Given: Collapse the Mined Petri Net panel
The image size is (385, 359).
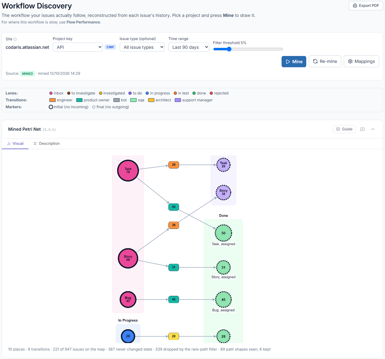Looking at the screenshot, I should click(373, 129).
